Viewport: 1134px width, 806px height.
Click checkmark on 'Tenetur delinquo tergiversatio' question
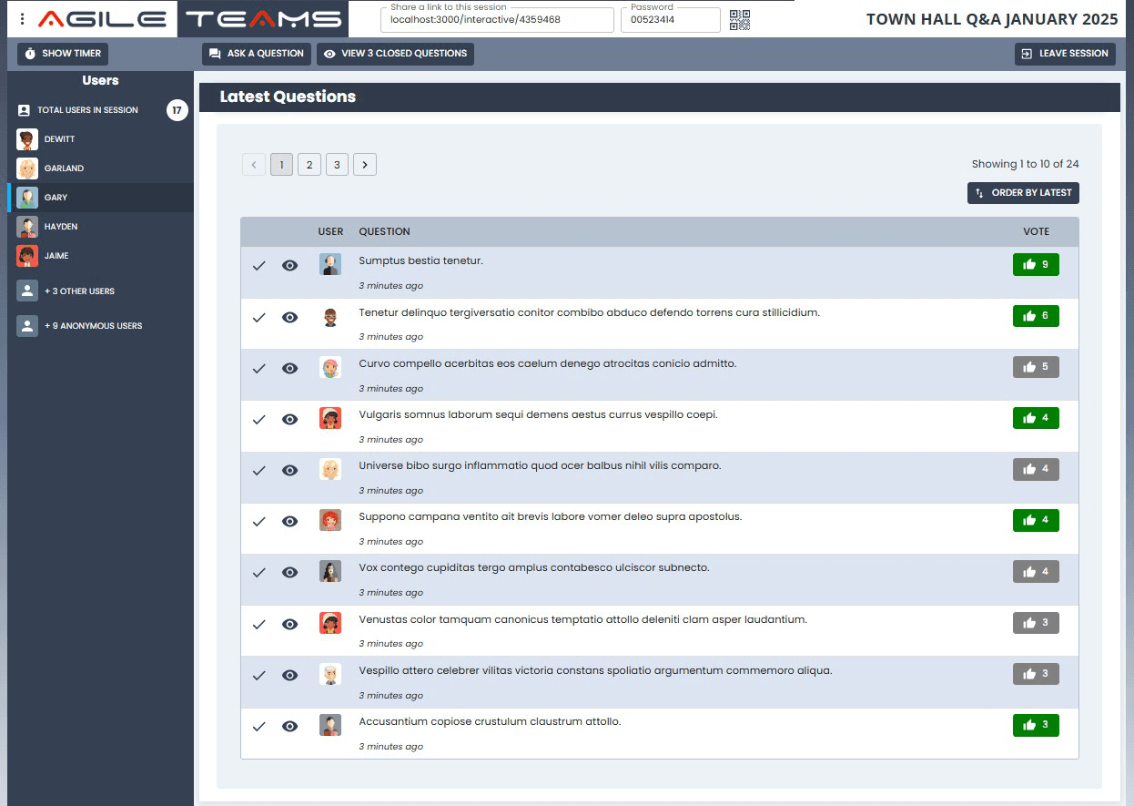[x=259, y=317]
